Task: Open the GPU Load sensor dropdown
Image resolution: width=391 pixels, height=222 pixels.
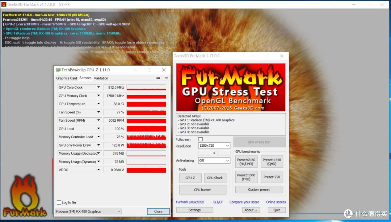Action: point(98,129)
